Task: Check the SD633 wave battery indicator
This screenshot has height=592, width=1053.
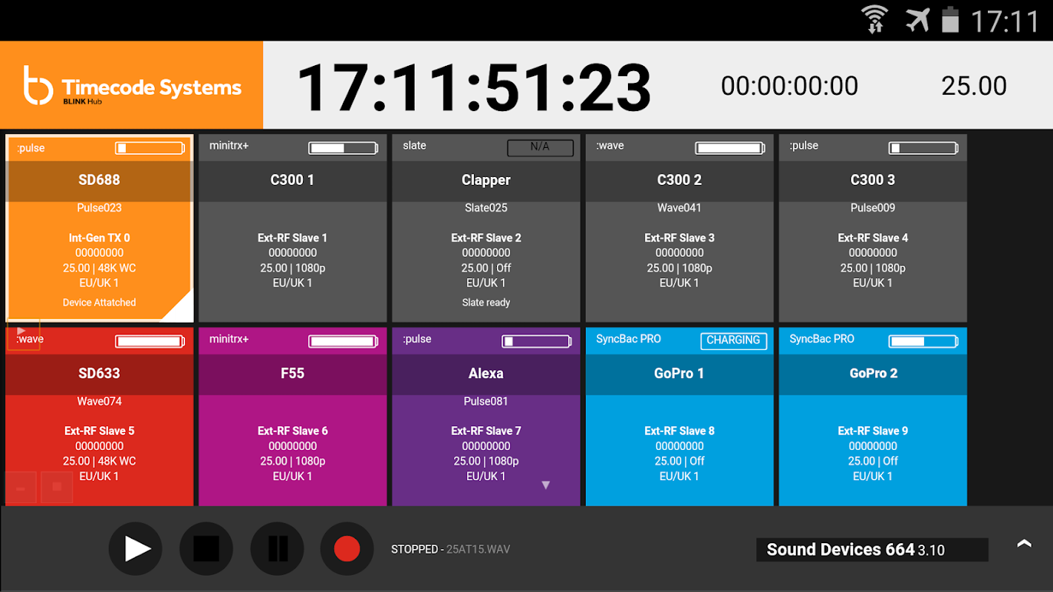Action: [150, 341]
